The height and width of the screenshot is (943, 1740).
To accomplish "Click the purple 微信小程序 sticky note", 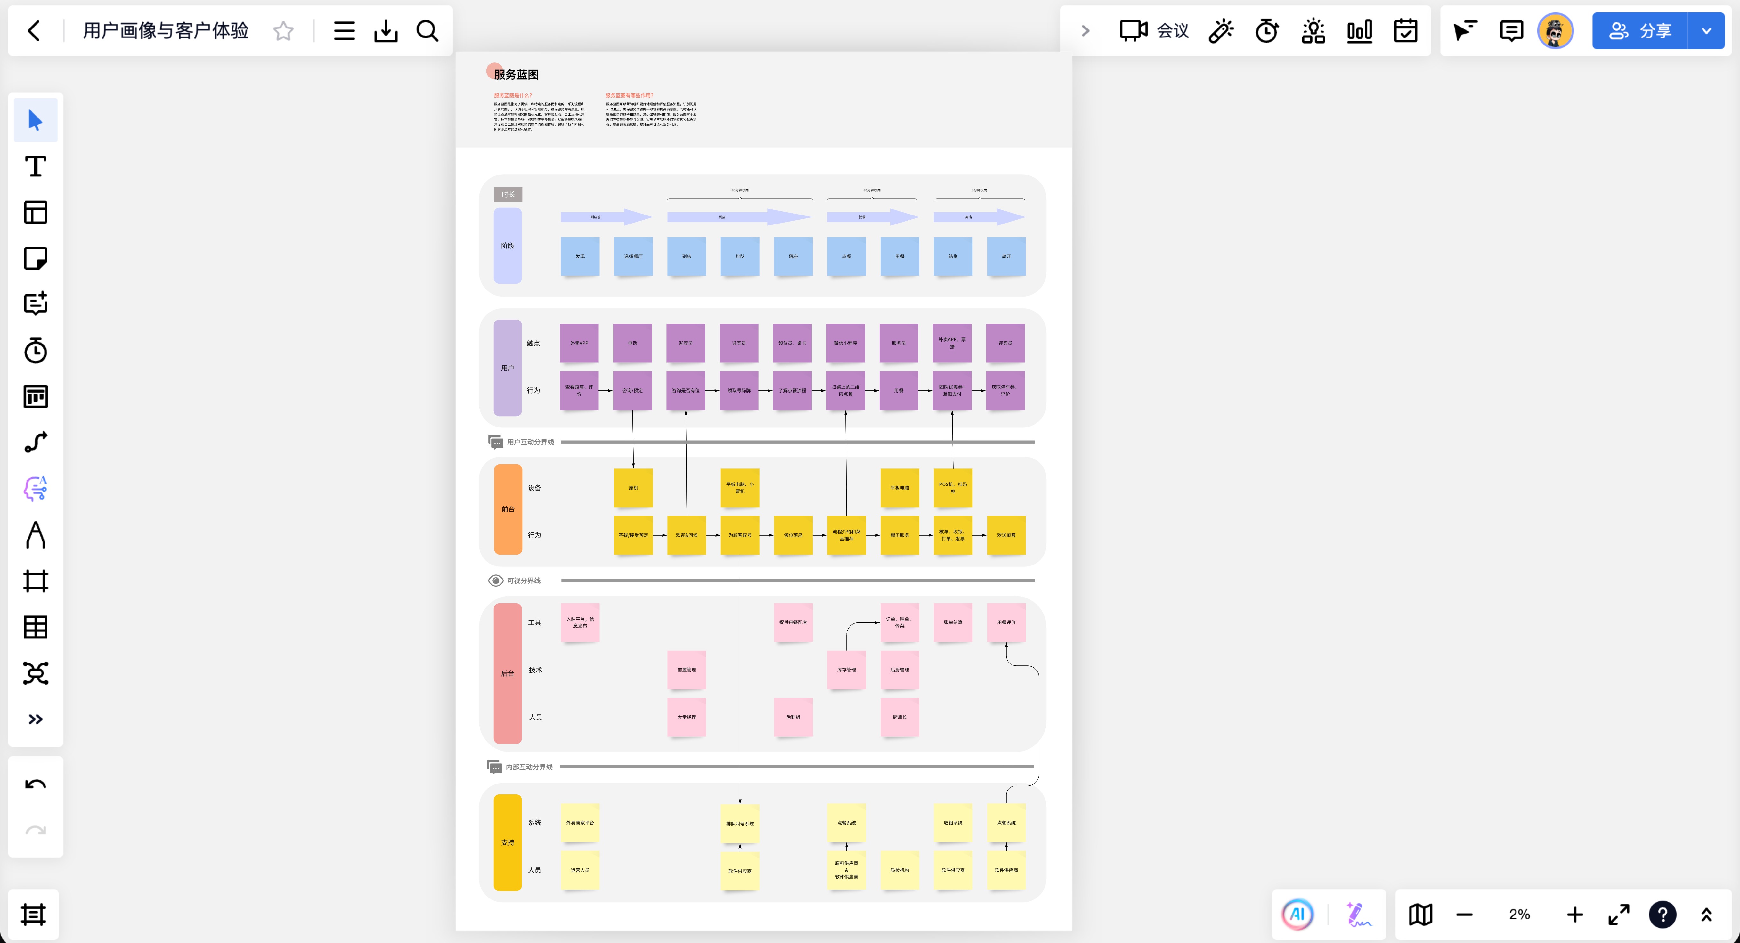I will click(845, 343).
